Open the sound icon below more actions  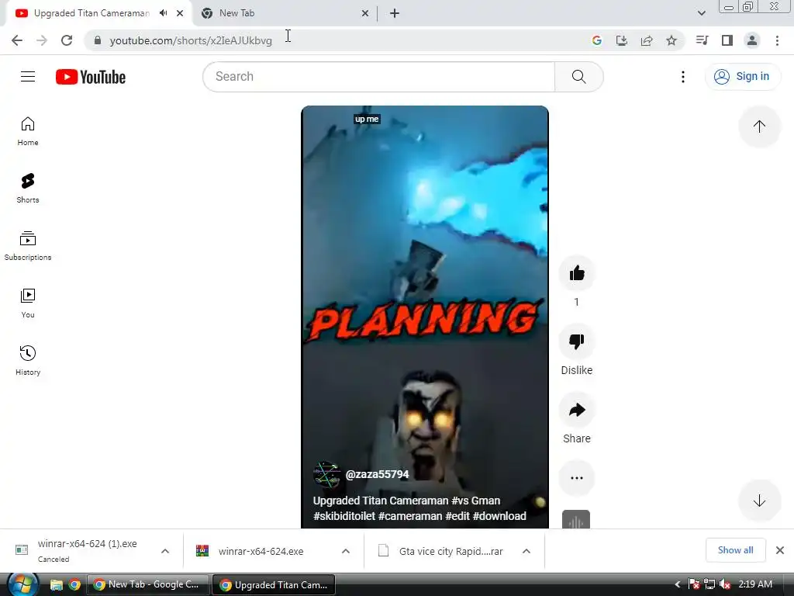coord(576,519)
